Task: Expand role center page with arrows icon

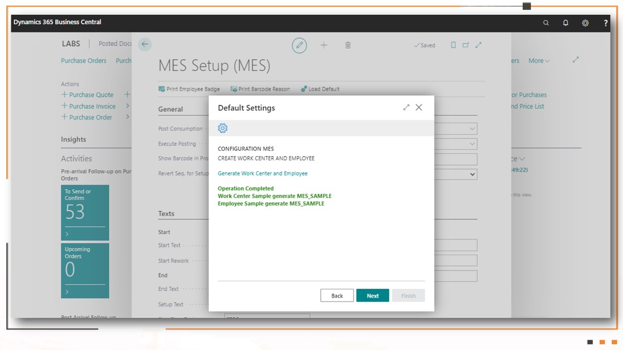Action: 576,59
